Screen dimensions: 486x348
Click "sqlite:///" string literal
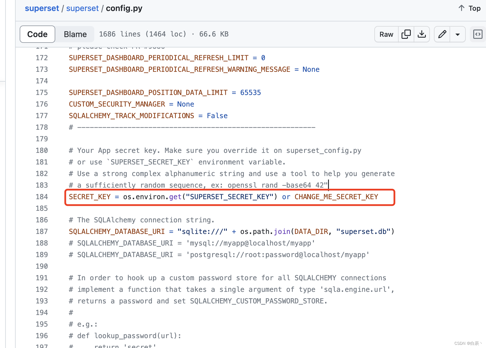point(203,232)
